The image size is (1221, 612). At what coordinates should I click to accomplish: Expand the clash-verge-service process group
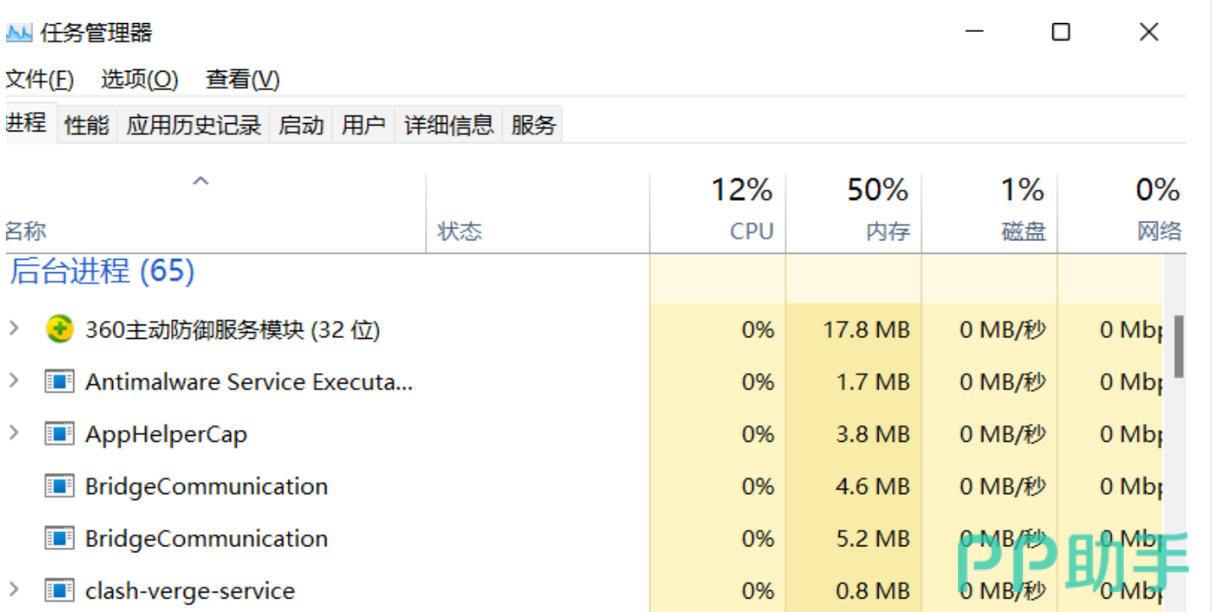13,590
